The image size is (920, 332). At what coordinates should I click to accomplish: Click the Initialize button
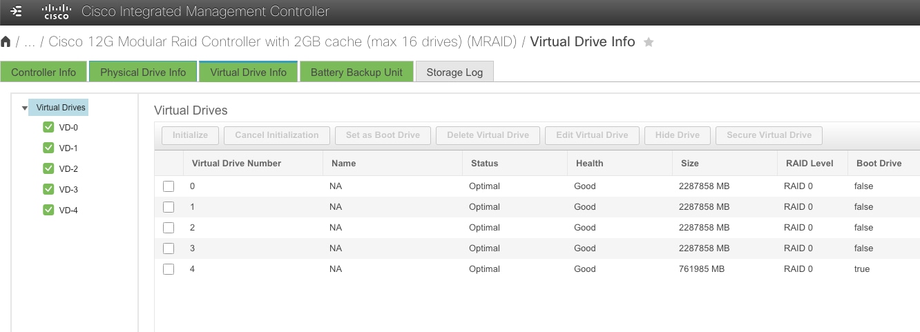pyautogui.click(x=190, y=135)
